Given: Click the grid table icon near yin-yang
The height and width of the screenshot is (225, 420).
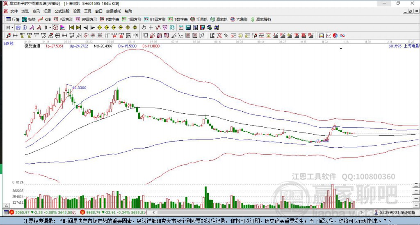Looking at the screenshot, I should click(x=321, y=36).
